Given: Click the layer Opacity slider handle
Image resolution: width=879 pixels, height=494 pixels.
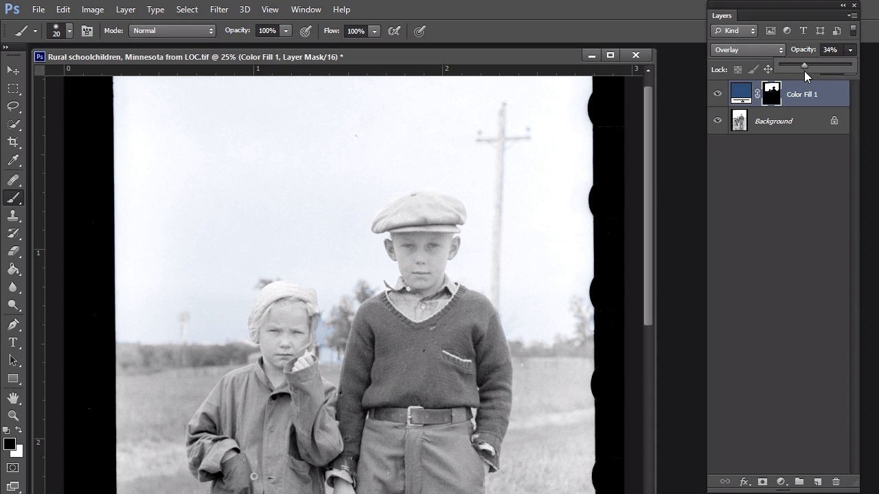Looking at the screenshot, I should tap(804, 65).
